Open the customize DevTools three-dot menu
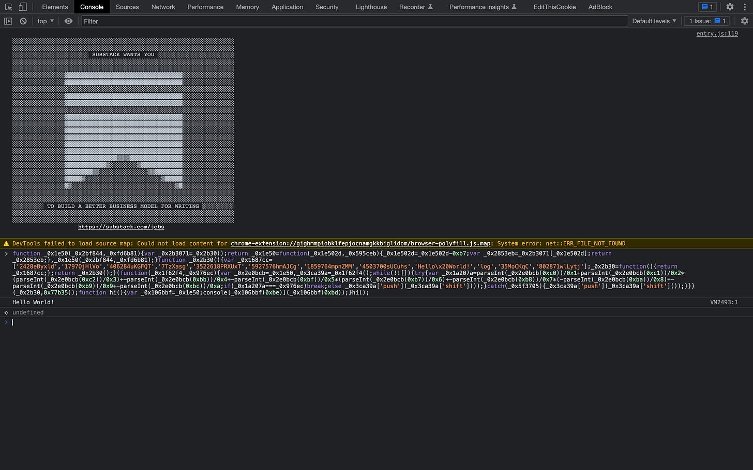 coord(745,7)
